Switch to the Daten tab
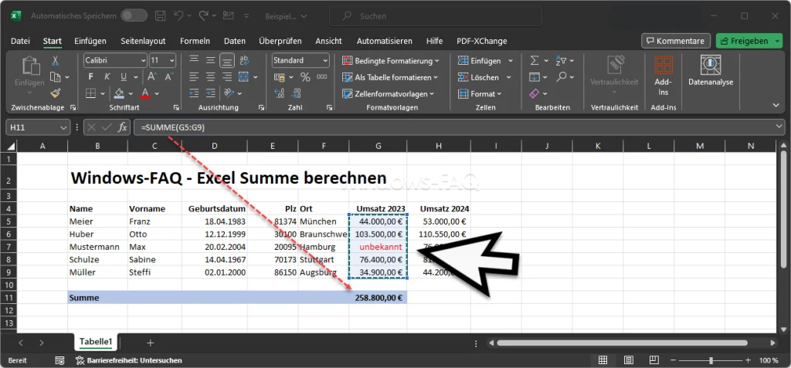The image size is (791, 368). pos(235,42)
